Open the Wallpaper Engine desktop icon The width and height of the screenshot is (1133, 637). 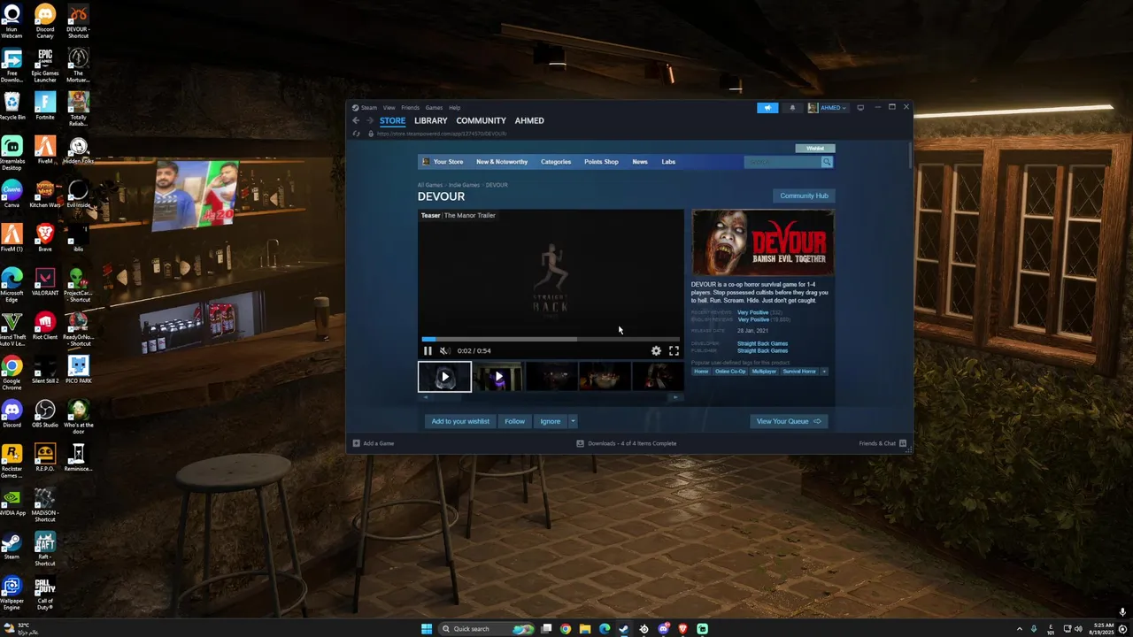(x=12, y=593)
